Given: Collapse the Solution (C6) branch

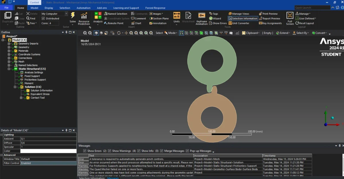Looking at the screenshot, I should pyautogui.click(x=14, y=87).
